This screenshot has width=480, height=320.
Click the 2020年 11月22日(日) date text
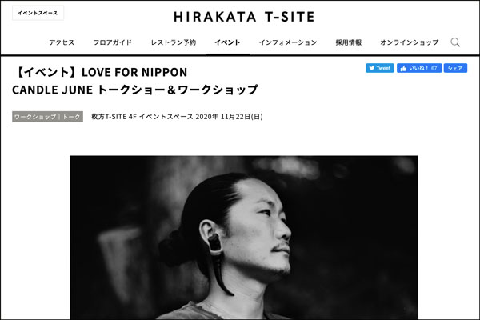click(x=229, y=117)
